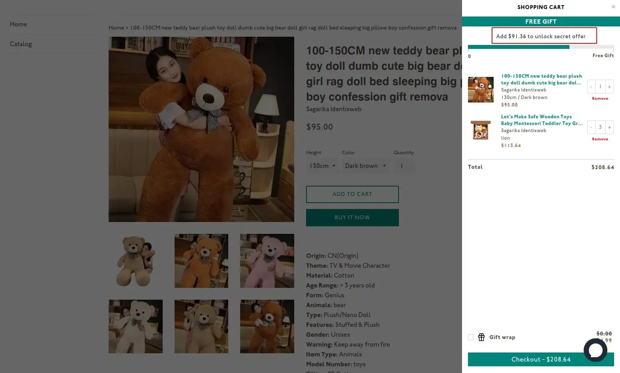Close the shopping cart drawer
The width and height of the screenshot is (620, 373).
click(613, 7)
